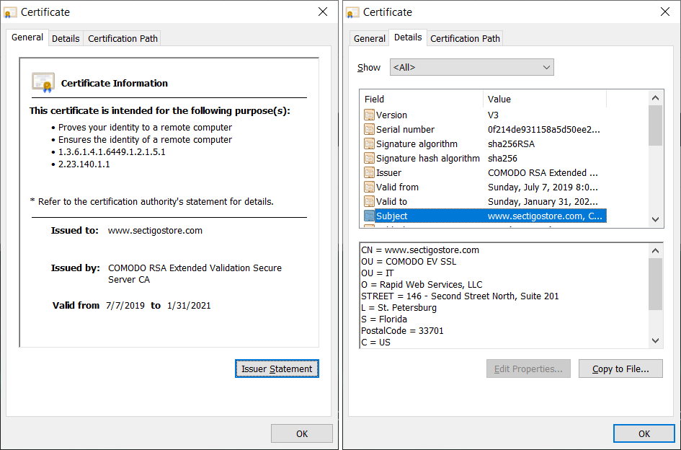Click OK in the left Certificate window

(x=302, y=433)
